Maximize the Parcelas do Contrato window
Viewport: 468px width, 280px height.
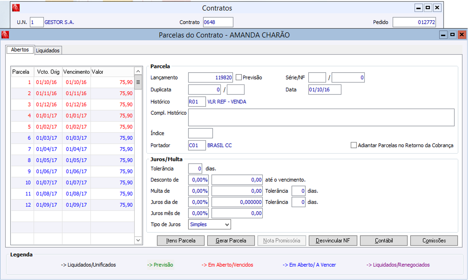[x=452, y=35]
